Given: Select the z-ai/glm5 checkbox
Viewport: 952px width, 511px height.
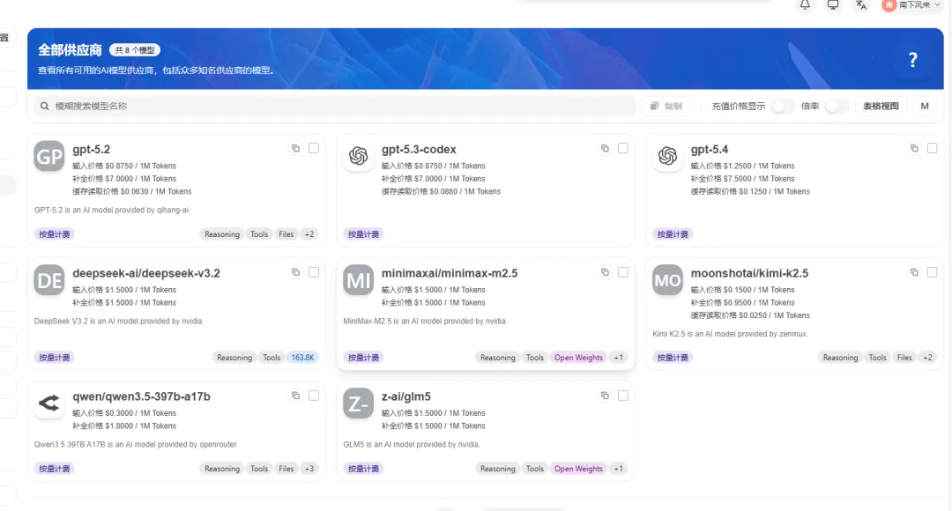Looking at the screenshot, I should tap(623, 395).
